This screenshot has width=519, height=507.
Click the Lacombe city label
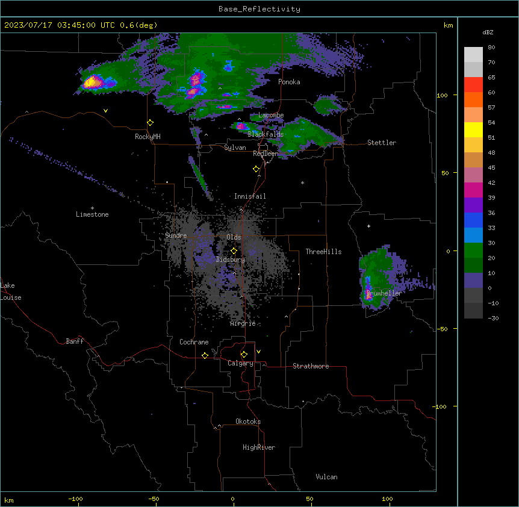271,115
